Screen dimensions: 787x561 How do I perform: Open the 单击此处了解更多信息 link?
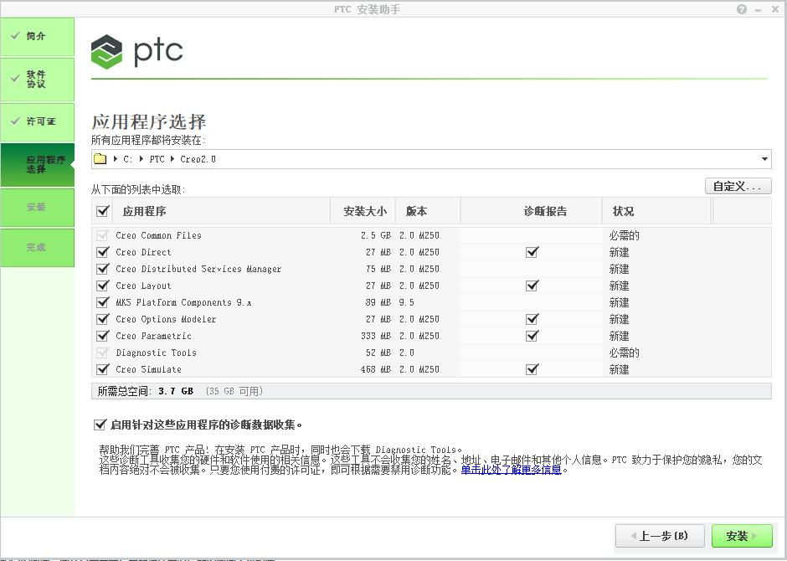pyautogui.click(x=511, y=471)
